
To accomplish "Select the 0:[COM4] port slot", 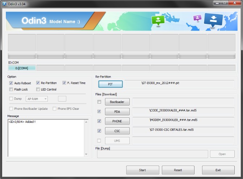I will pyautogui.click(x=22, y=68).
